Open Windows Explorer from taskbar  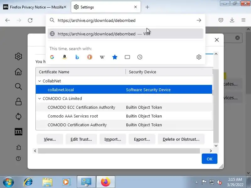click(47, 182)
